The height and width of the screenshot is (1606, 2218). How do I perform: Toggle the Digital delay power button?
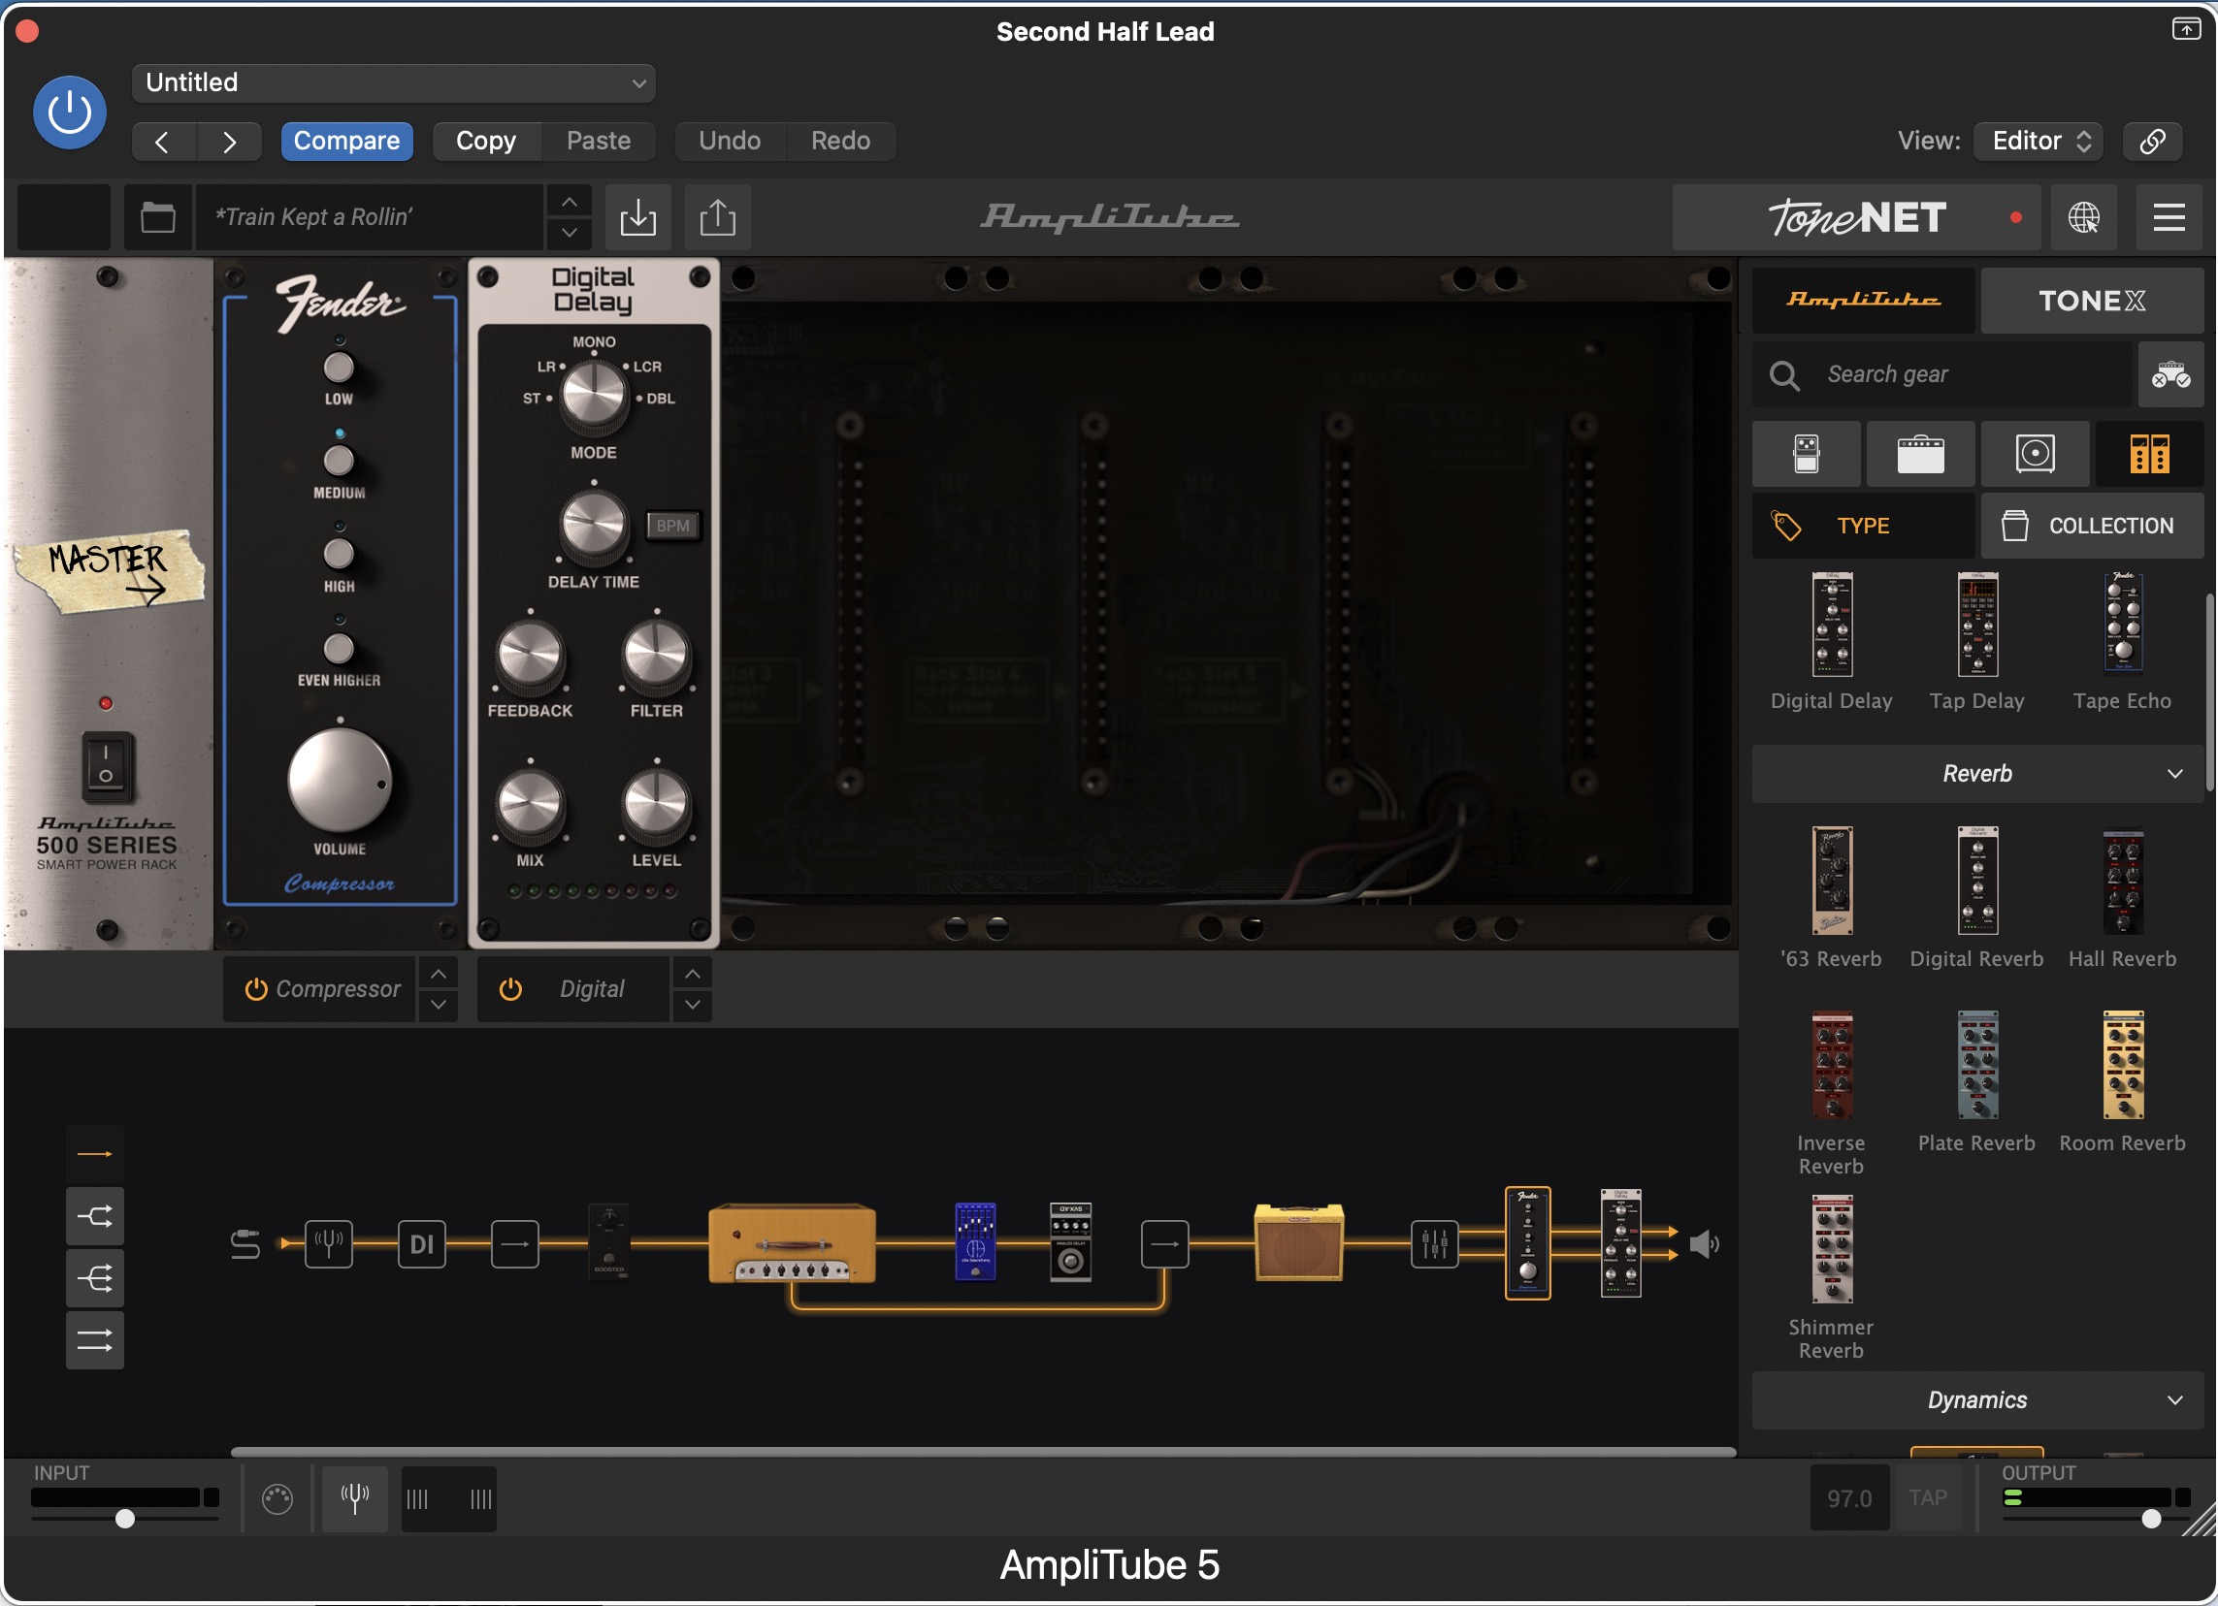pyautogui.click(x=510, y=989)
